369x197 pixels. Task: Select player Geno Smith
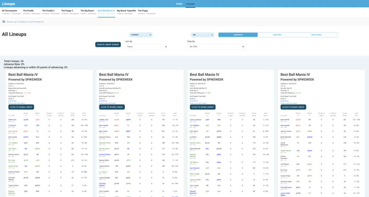point(285,120)
